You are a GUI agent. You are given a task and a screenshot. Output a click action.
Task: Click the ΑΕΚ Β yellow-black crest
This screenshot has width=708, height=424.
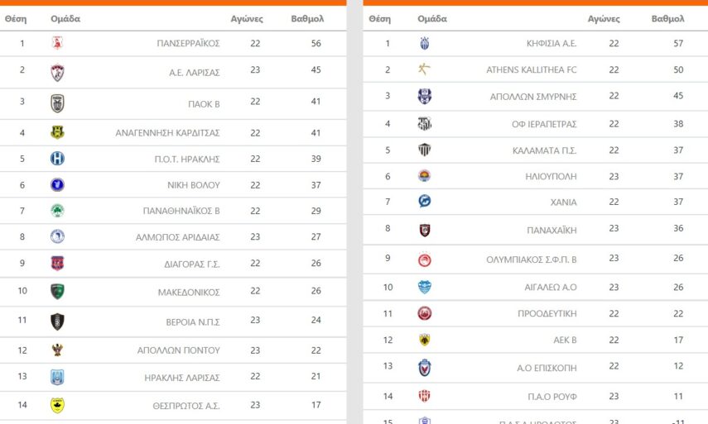tap(425, 340)
